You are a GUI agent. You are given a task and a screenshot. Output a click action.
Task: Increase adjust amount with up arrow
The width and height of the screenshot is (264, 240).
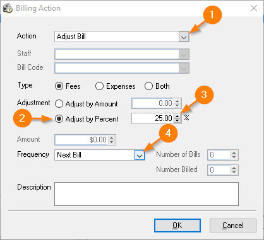[177, 101]
